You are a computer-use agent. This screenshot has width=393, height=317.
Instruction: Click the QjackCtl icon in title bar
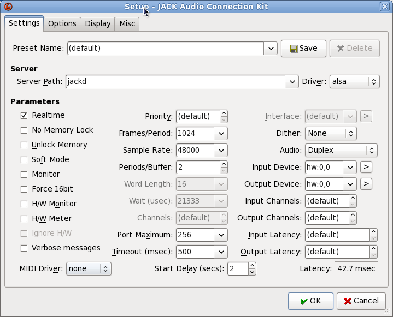[8, 6]
